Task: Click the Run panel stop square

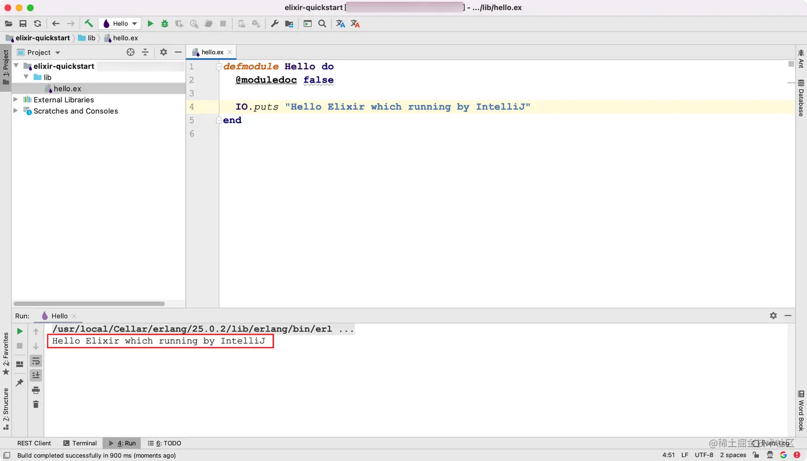Action: [x=20, y=346]
